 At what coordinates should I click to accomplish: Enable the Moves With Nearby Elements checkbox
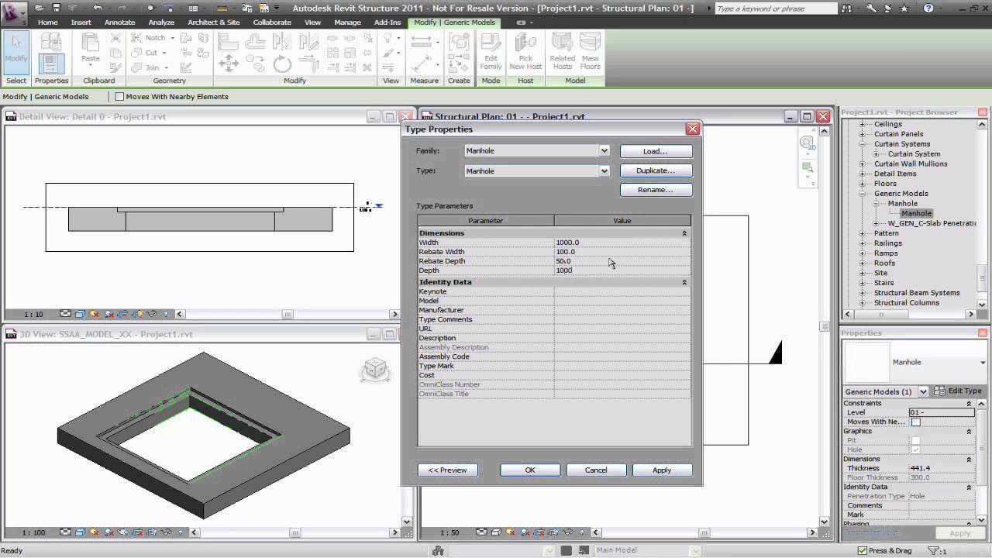(x=120, y=96)
